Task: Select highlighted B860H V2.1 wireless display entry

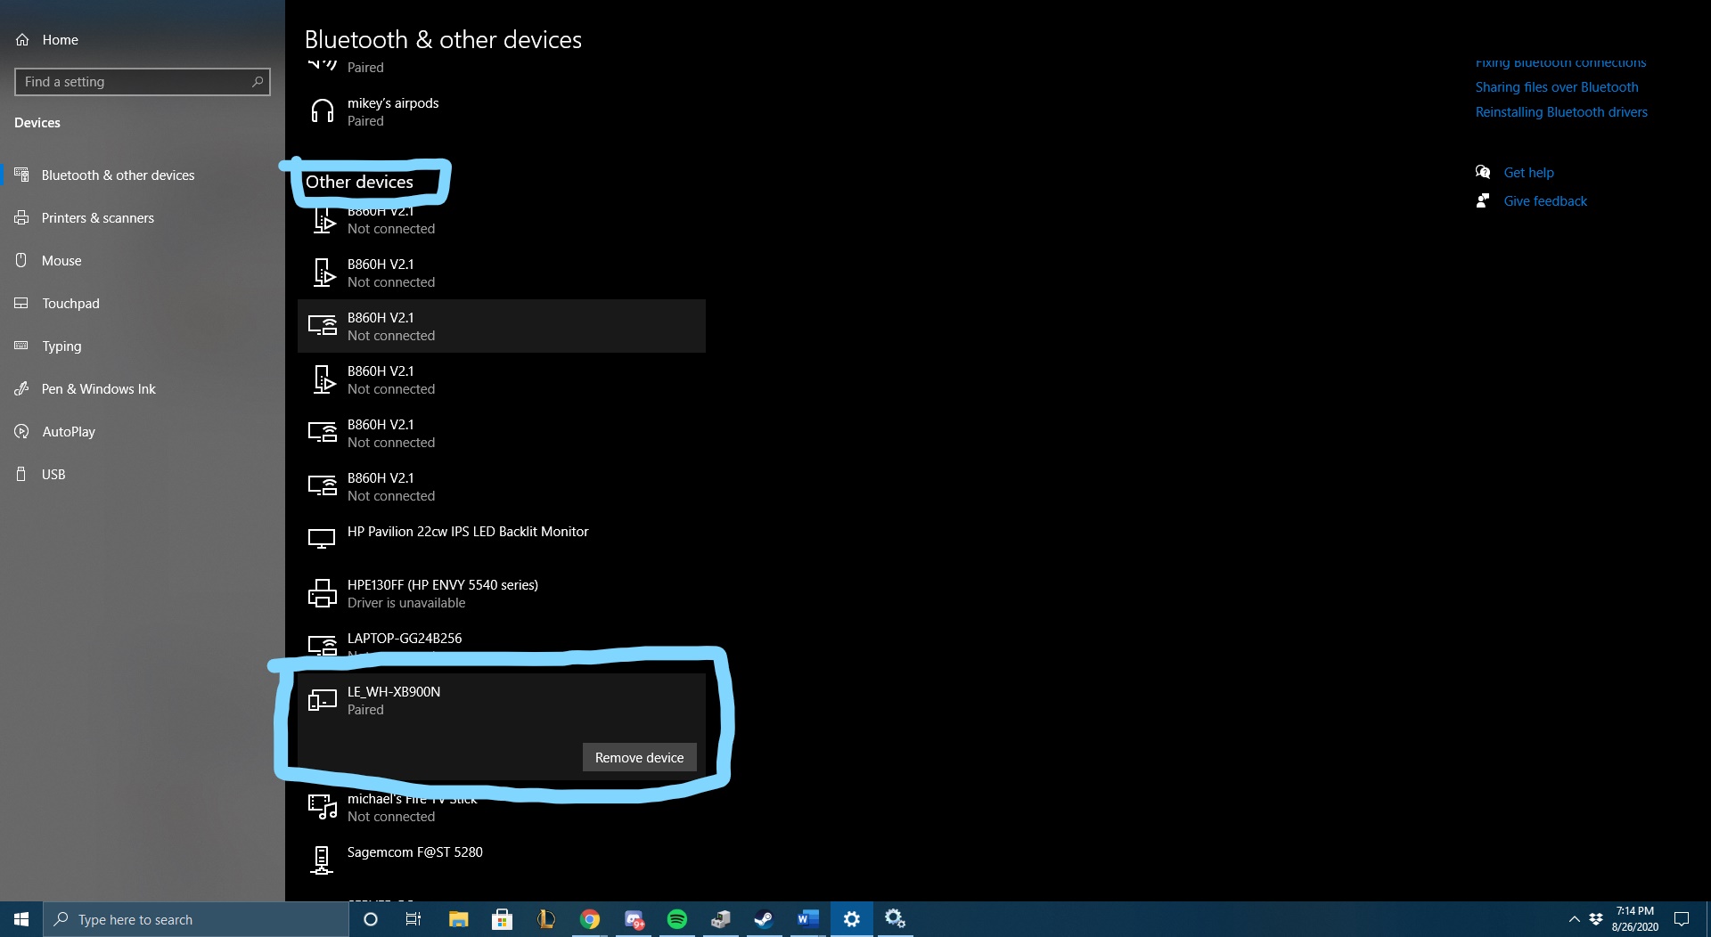Action: coord(501,326)
